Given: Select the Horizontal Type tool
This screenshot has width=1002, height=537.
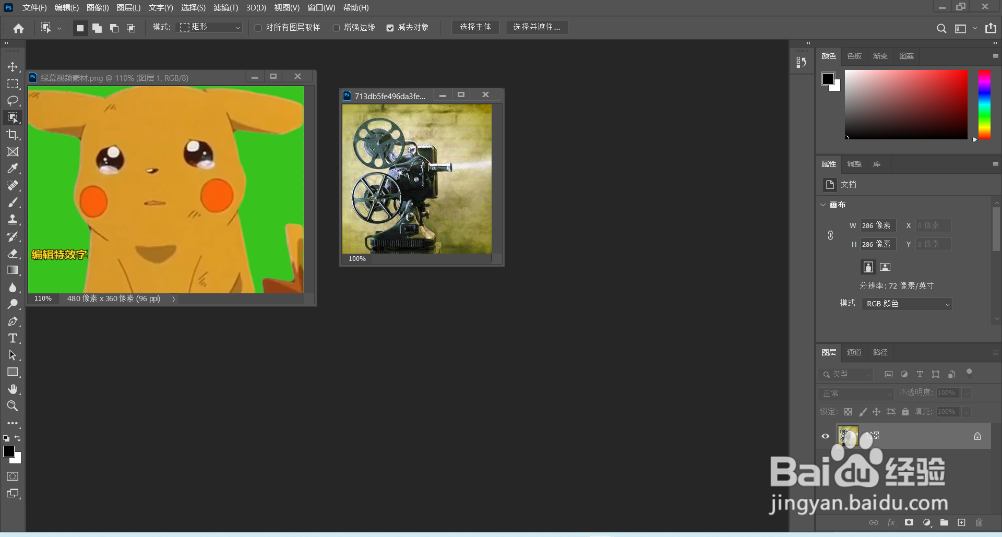Looking at the screenshot, I should pos(13,338).
